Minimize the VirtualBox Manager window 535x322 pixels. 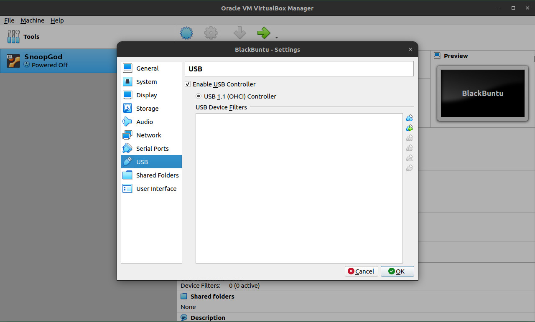tap(499, 8)
